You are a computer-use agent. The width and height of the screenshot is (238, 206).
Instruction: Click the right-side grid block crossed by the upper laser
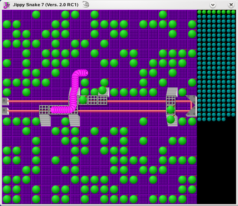coord(171,100)
